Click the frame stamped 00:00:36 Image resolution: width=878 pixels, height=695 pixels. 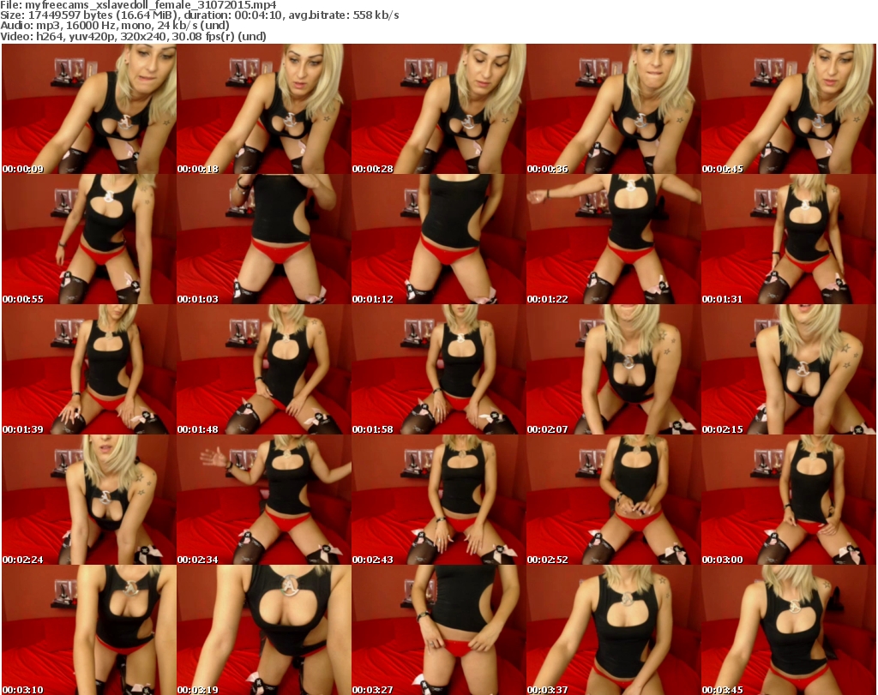coord(613,109)
